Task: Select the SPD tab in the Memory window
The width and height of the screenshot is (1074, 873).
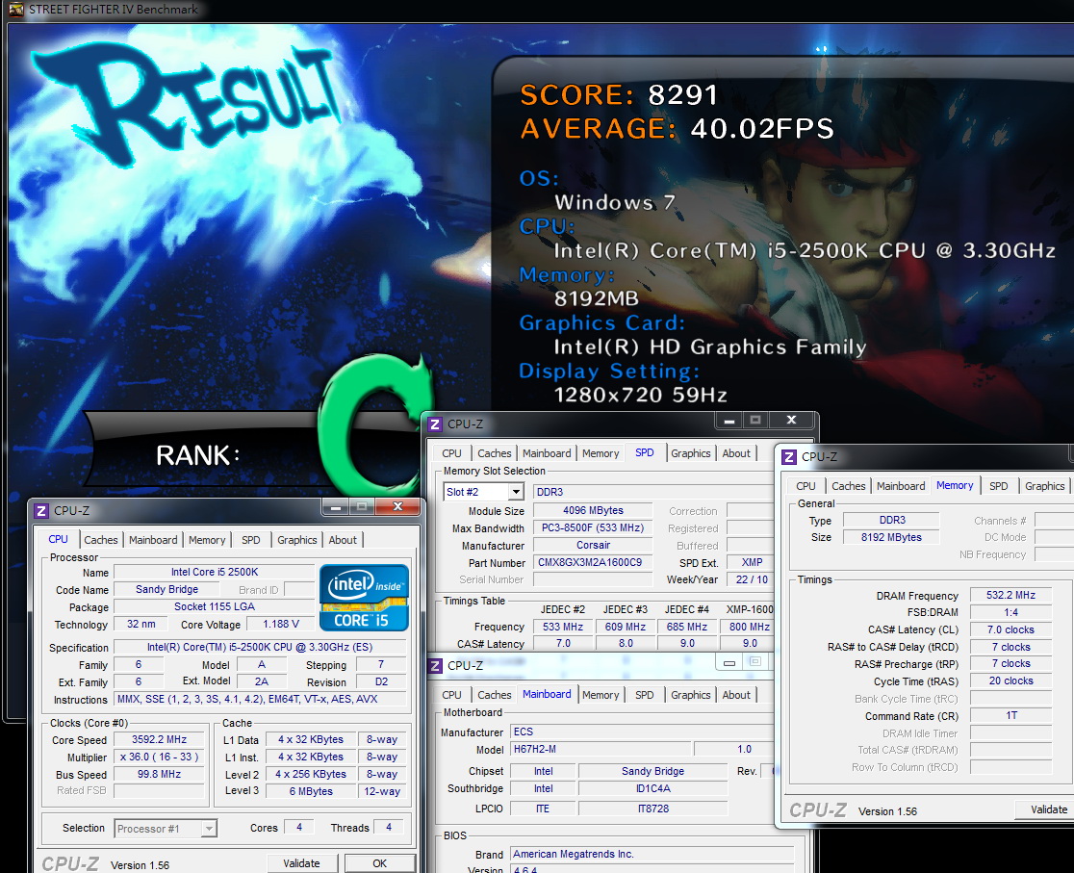Action: tap(998, 486)
